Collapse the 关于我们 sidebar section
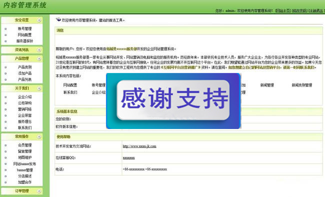Image resolution: width=325 pixels, height=197 pixels. coord(39,88)
